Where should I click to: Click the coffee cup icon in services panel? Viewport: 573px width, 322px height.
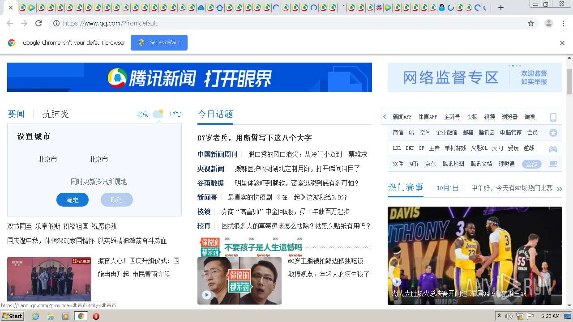553,164
